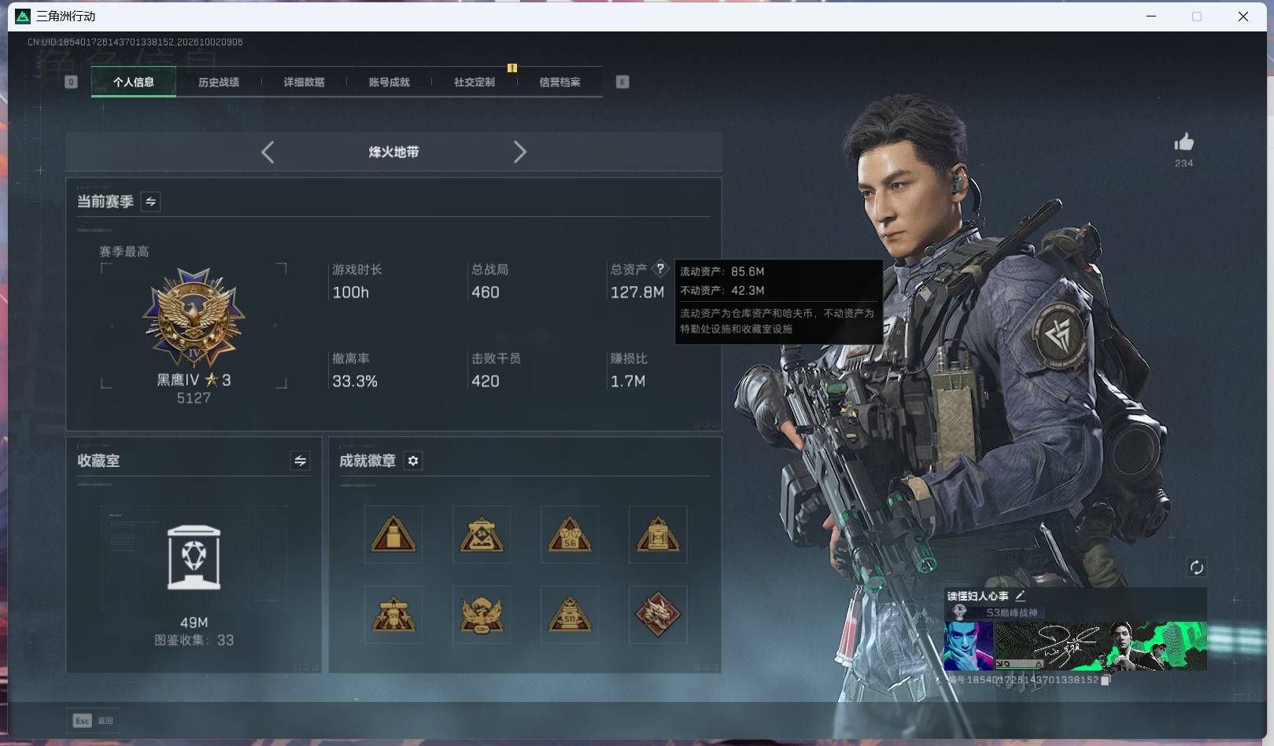Click the edit pencil beside the player name
This screenshot has width=1274, height=746.
point(1020,596)
